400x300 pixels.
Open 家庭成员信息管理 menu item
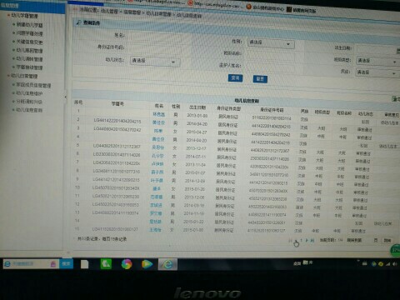pyautogui.click(x=33, y=85)
